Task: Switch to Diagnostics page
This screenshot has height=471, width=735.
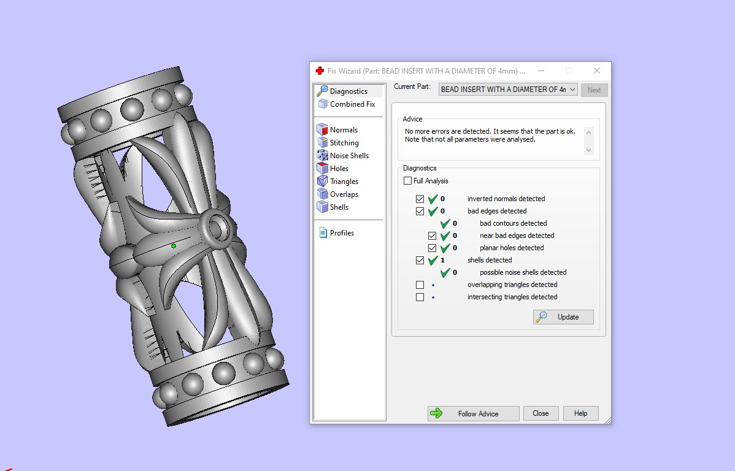Action: 348,91
